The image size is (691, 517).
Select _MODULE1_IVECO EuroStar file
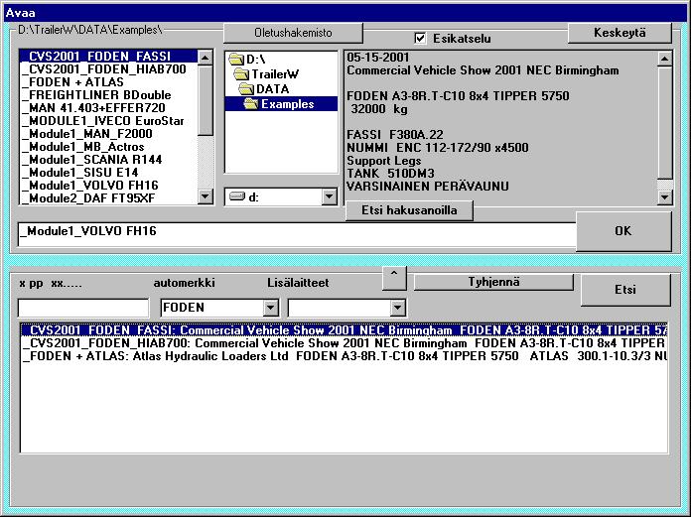point(108,121)
